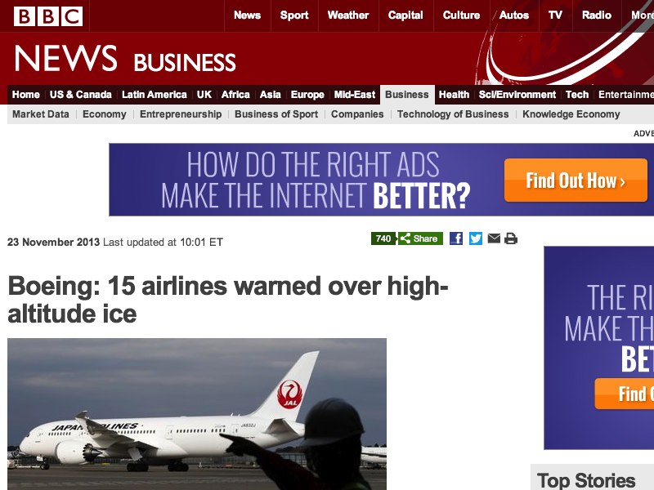Screen dimensions: 654x490
Task: Click the Boeing airlines headline
Action: coord(228,300)
